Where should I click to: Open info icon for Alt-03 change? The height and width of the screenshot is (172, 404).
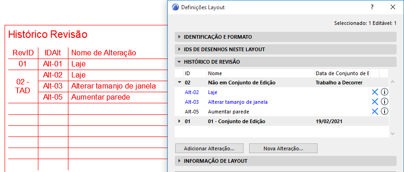pos(385,102)
